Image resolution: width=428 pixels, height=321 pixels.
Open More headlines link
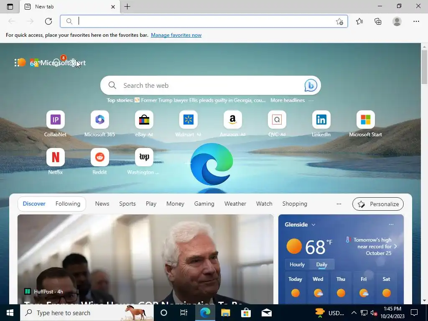pos(288,100)
